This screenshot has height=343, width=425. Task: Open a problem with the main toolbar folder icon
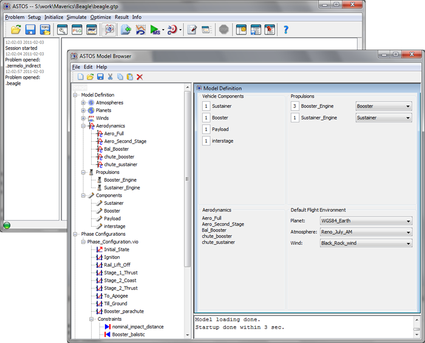[16, 30]
